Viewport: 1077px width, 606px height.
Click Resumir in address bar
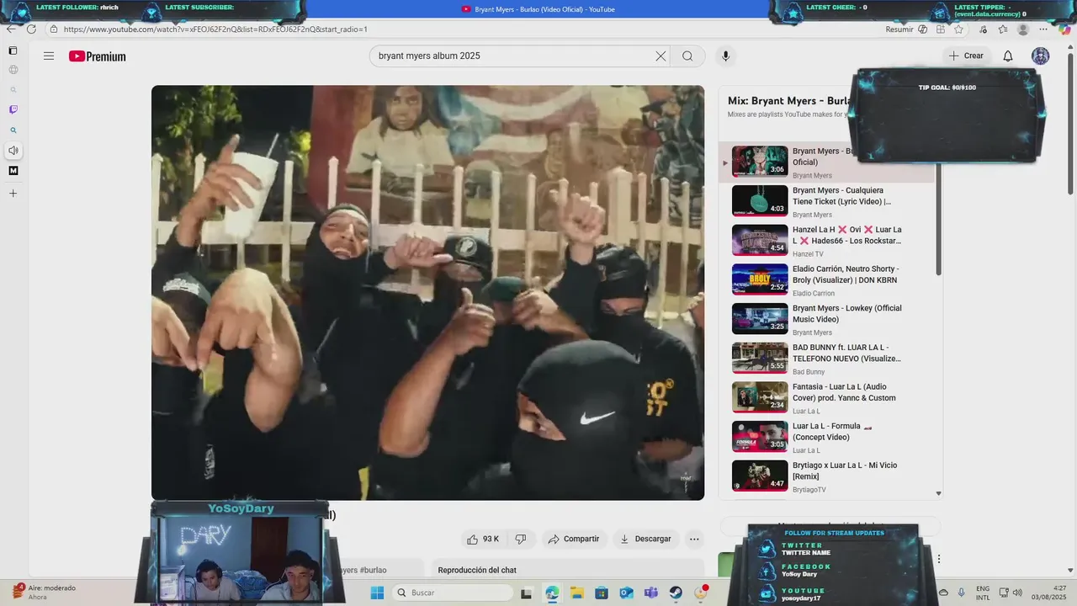tap(899, 29)
